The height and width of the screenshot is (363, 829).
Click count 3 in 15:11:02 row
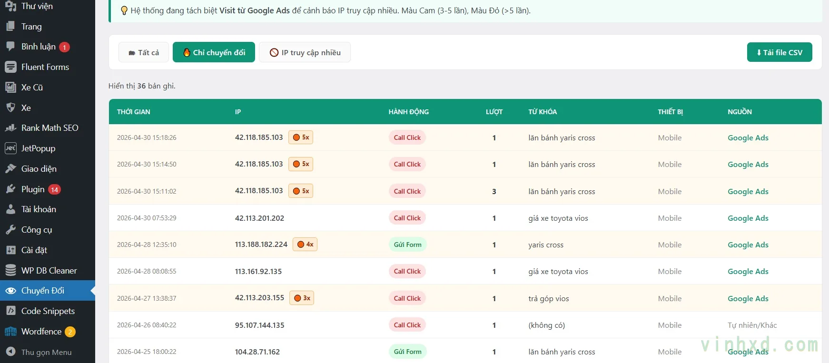(x=494, y=191)
